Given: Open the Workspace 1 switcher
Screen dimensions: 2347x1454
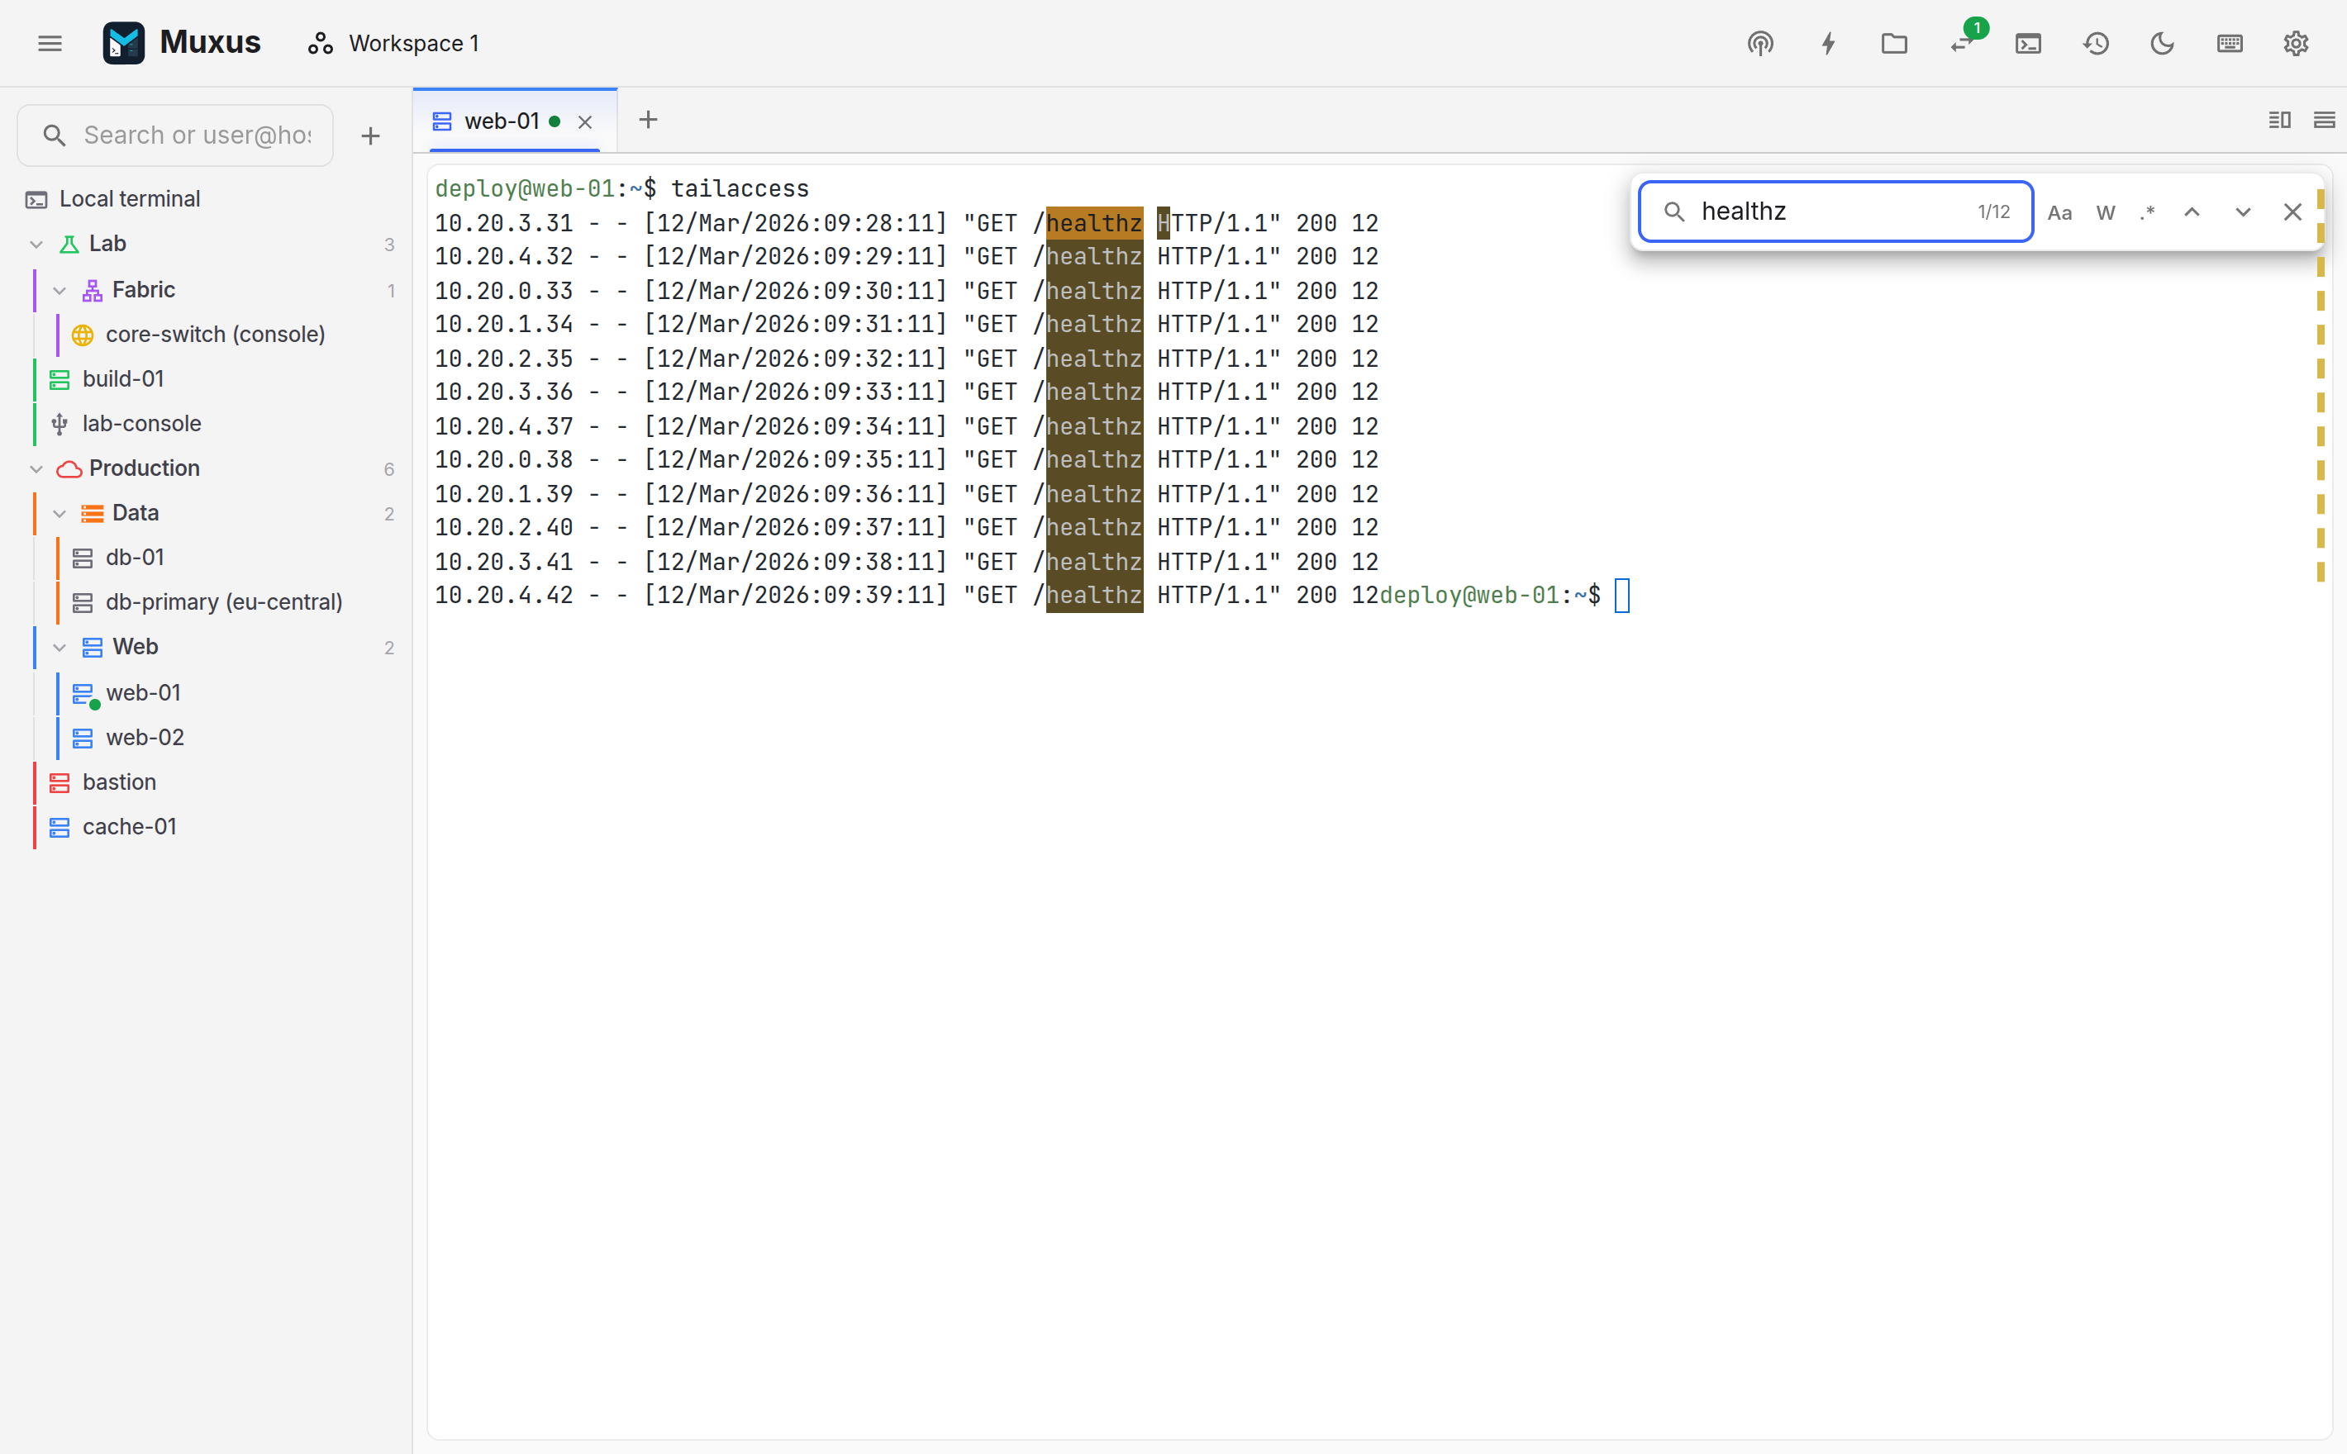Looking at the screenshot, I should (x=393, y=43).
